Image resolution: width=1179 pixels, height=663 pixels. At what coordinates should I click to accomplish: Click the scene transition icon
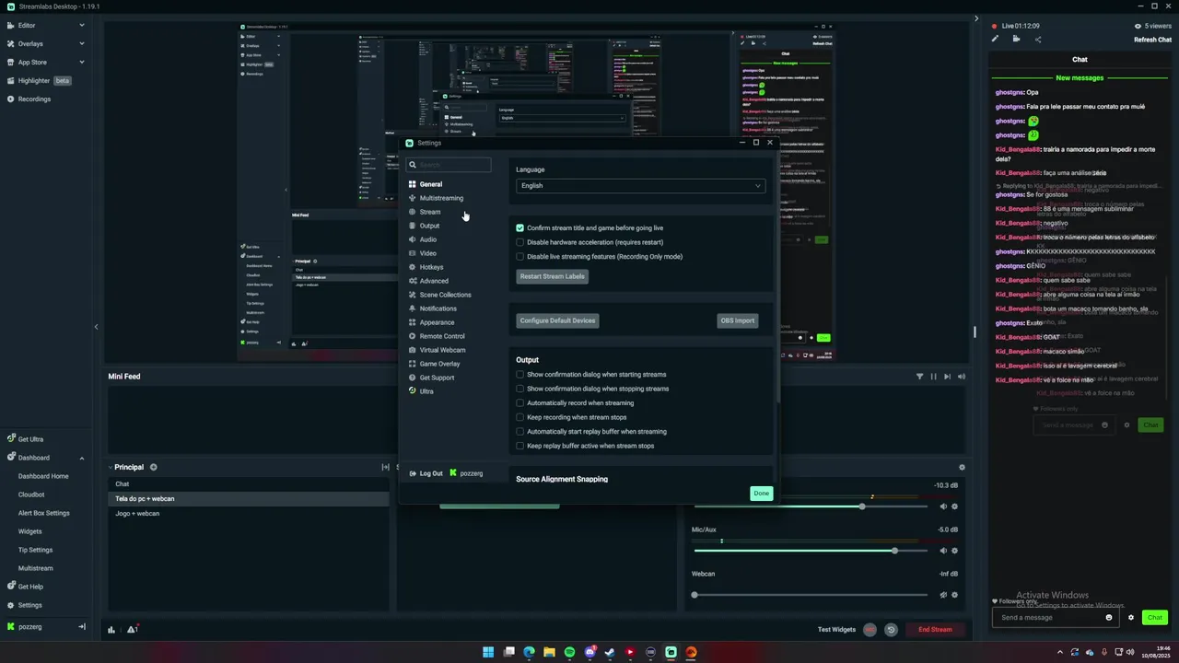pos(385,467)
